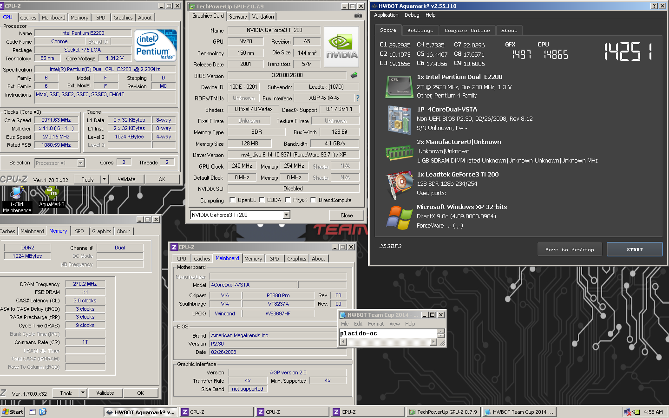Open the Processor #1 selection dropdown
The image size is (669, 418).
80,163
